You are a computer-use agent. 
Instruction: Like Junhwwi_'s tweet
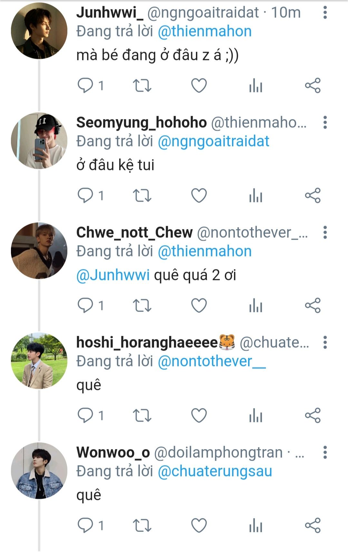pyautogui.click(x=199, y=85)
